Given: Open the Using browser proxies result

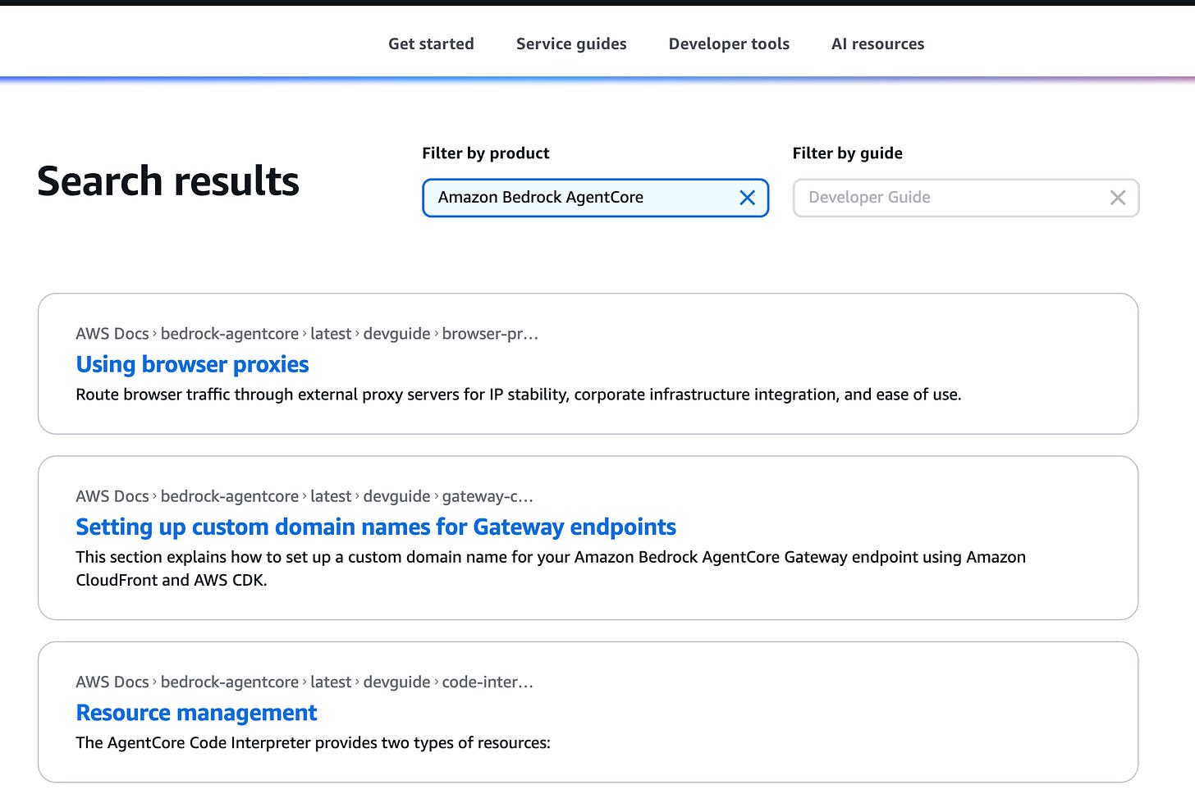Looking at the screenshot, I should (x=192, y=364).
